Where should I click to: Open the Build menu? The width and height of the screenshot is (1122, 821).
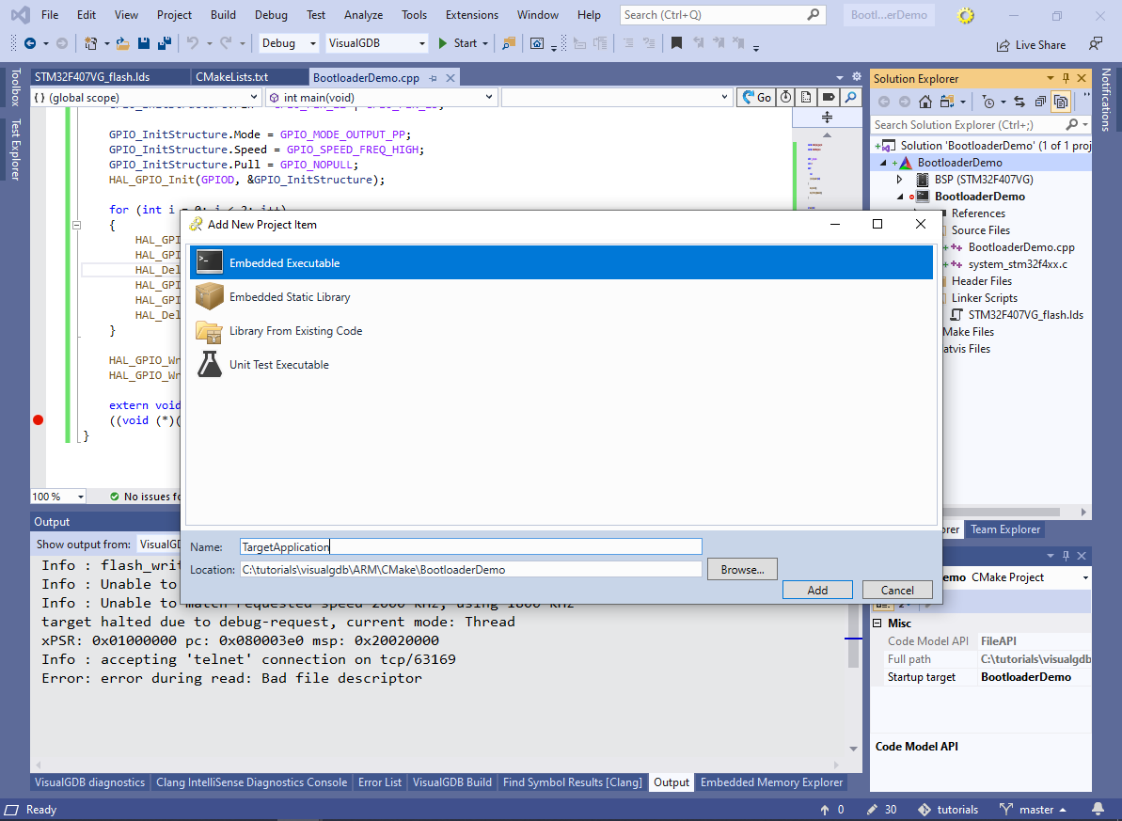(x=223, y=15)
